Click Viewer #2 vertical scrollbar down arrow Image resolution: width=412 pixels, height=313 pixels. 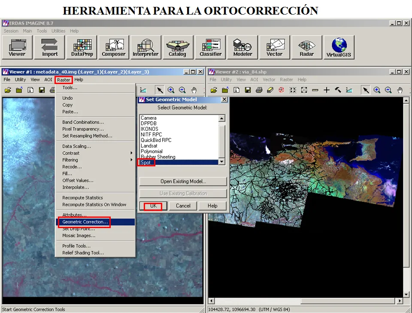point(406,295)
